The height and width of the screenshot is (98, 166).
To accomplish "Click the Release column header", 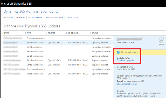I will point(51,33).
